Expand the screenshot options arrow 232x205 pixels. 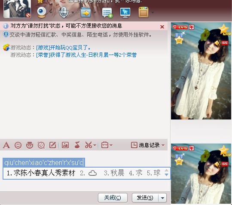pos(95,145)
